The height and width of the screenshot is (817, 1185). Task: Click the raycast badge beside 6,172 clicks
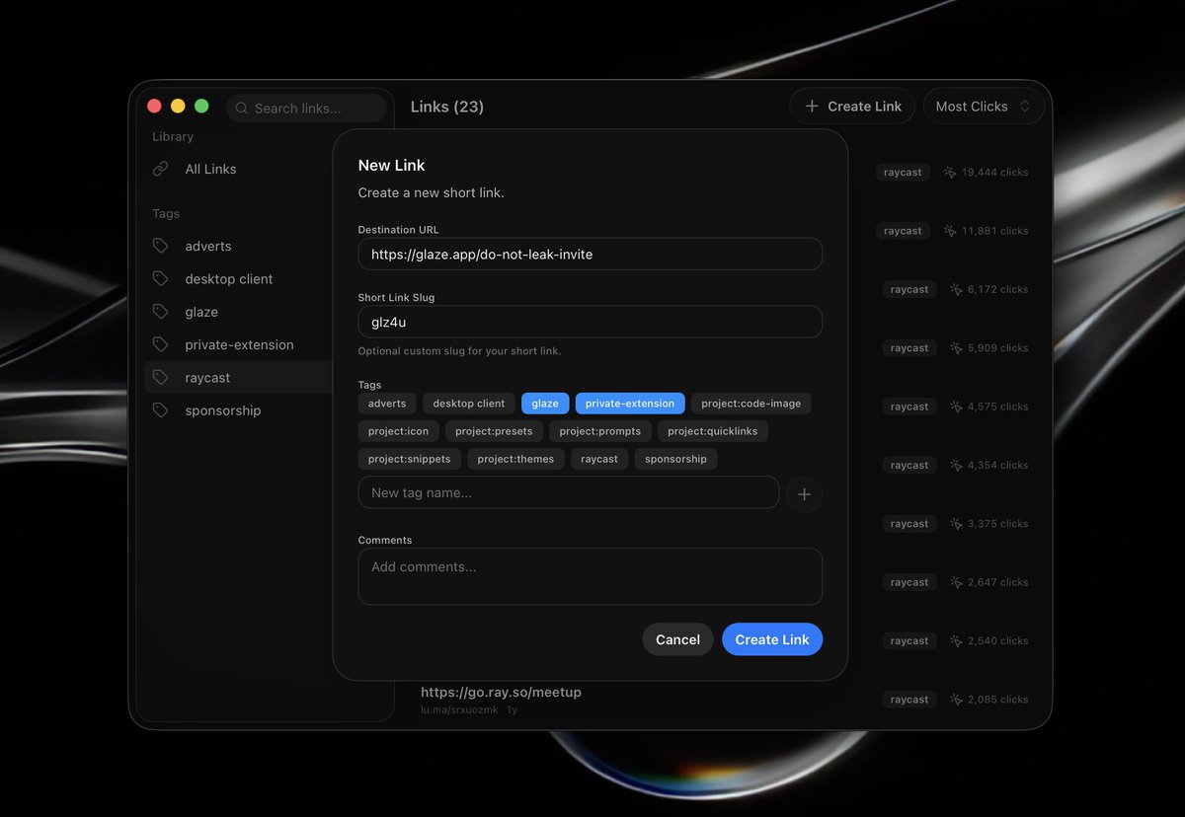click(x=909, y=289)
